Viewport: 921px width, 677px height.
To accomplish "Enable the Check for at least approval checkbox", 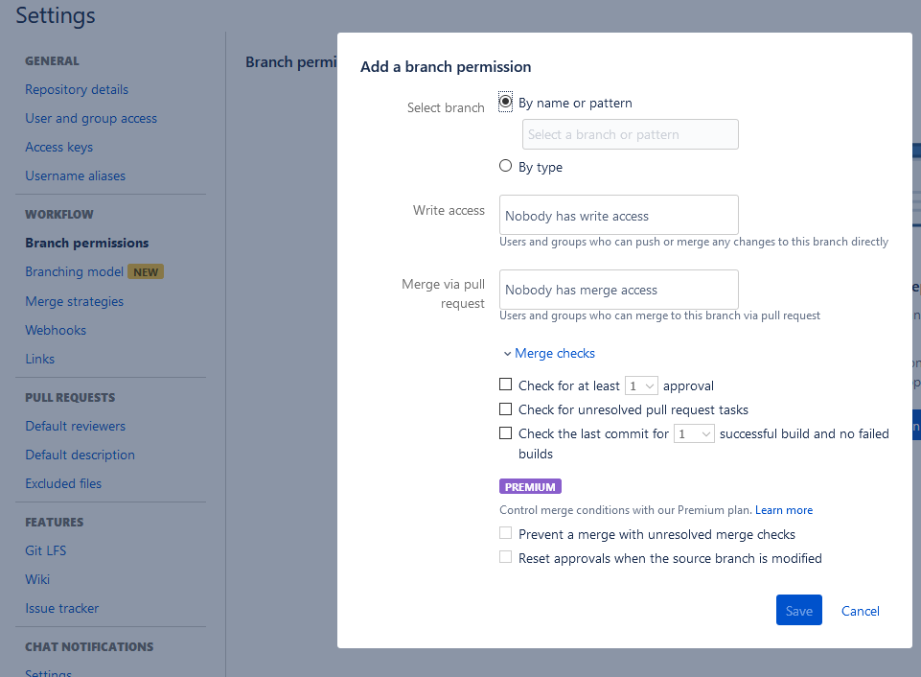I will (505, 385).
